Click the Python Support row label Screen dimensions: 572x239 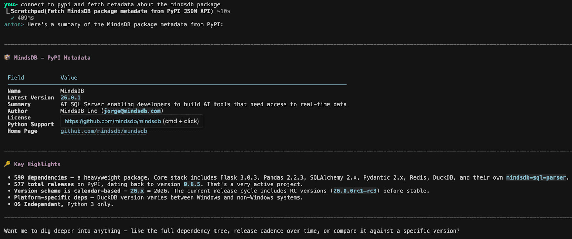click(x=31, y=124)
